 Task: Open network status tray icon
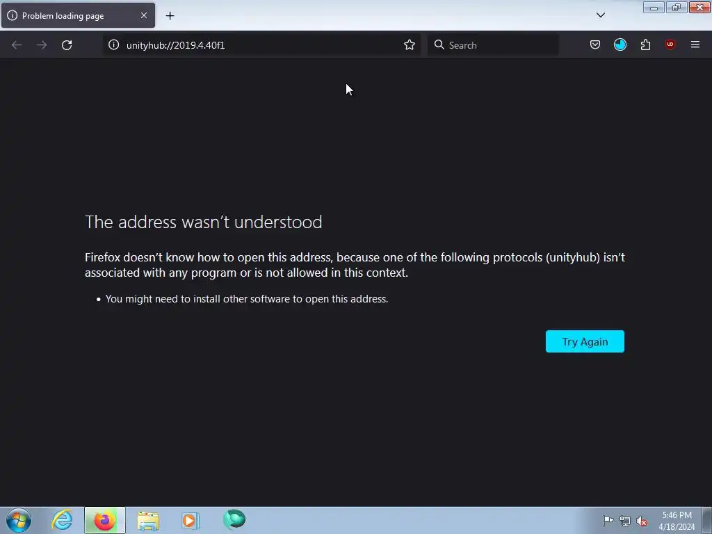click(x=625, y=521)
